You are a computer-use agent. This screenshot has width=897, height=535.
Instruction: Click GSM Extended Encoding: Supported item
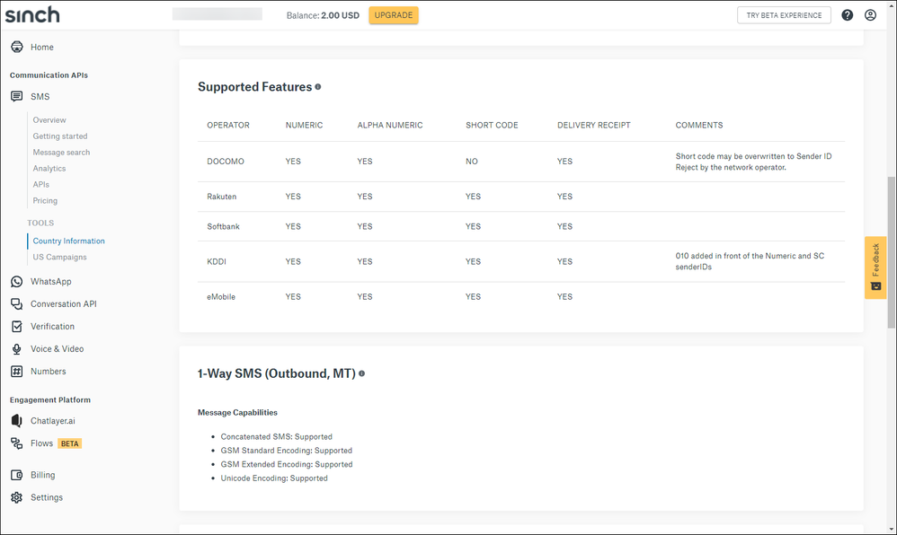[x=287, y=464]
